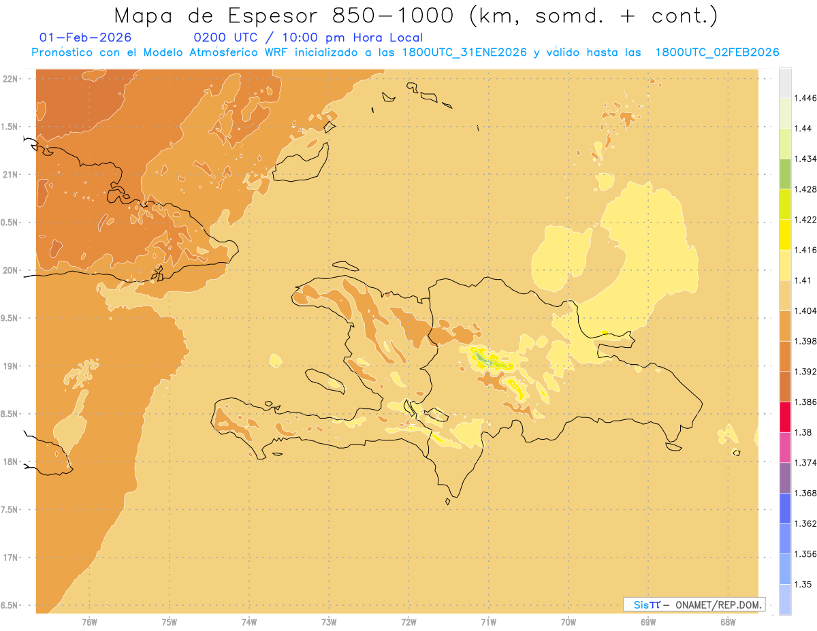Click the tan legend swatch between 1.404 and 1.41
The height and width of the screenshot is (631, 817).
785,295
